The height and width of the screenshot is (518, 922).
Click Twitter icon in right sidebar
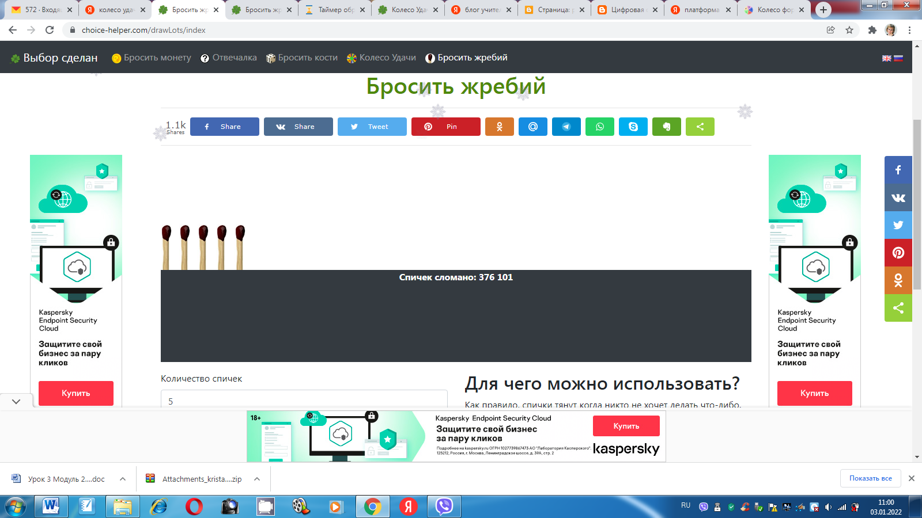point(898,225)
